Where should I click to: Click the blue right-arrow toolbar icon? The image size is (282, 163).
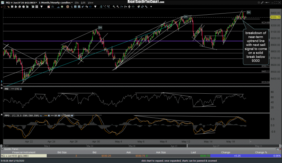tap(90, 7)
